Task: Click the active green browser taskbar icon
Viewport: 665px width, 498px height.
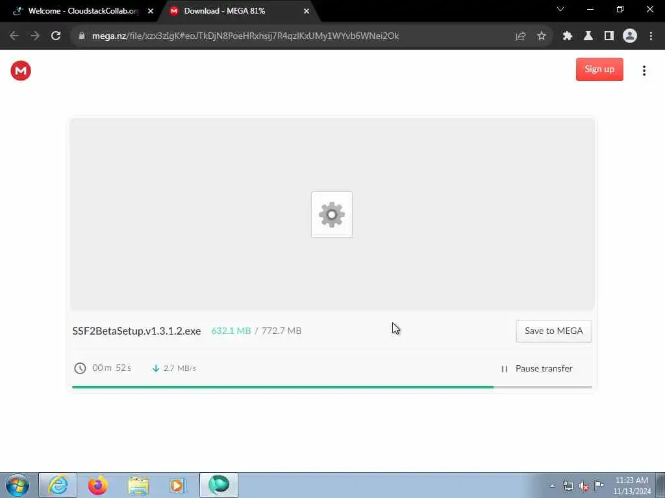Action: tap(219, 485)
